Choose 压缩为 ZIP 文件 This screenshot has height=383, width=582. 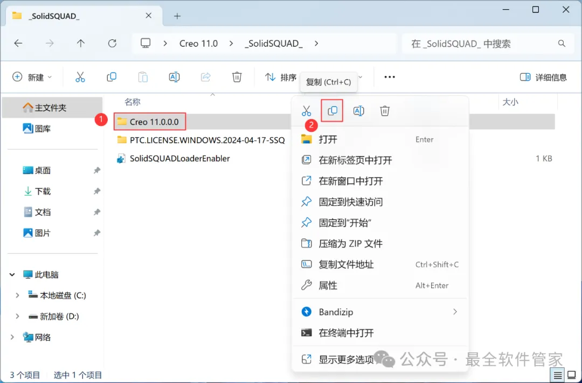pos(380,243)
